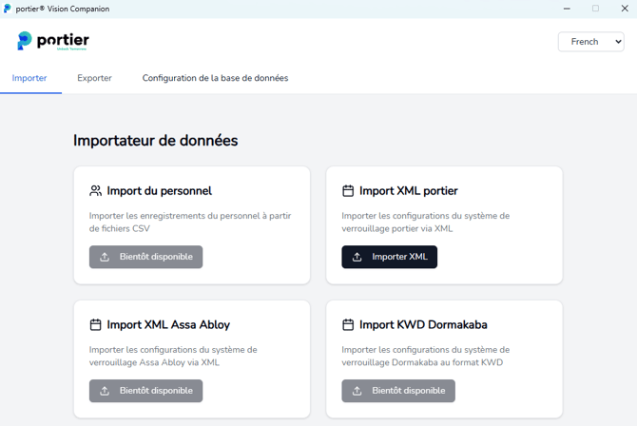This screenshot has width=637, height=426.
Task: Click calendar icon beside Import XML Assa Abloy
Action: [95, 325]
